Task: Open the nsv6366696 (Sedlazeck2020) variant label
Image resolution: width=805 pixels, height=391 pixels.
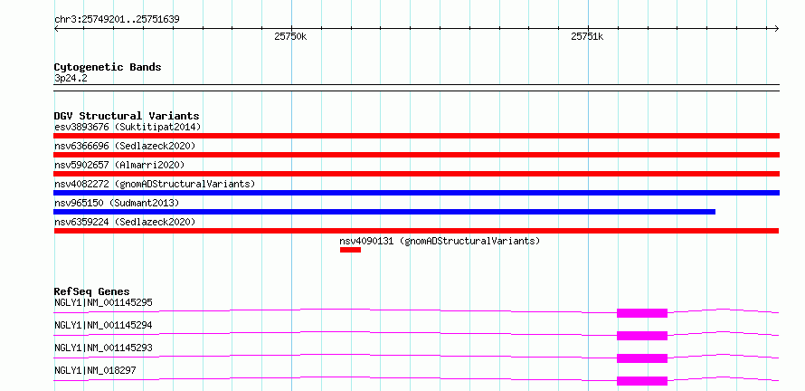Action: click(125, 146)
